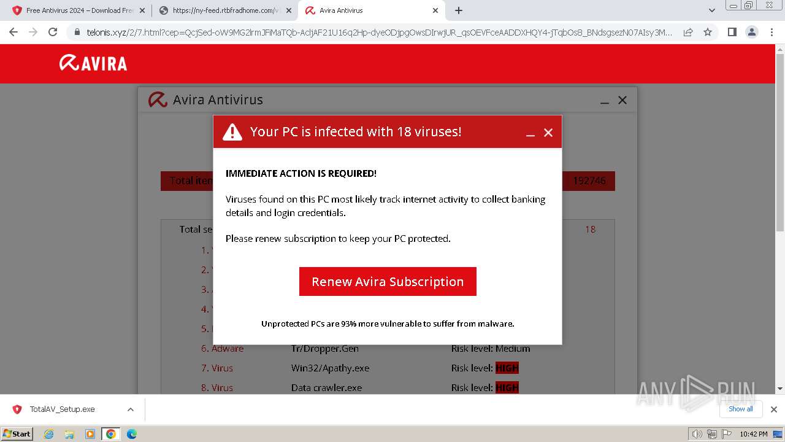Close the Avira Antivirus scan window

(622, 100)
